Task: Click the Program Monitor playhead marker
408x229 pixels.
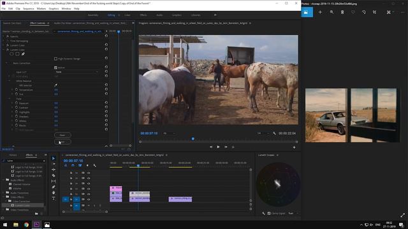Action: coord(193,139)
